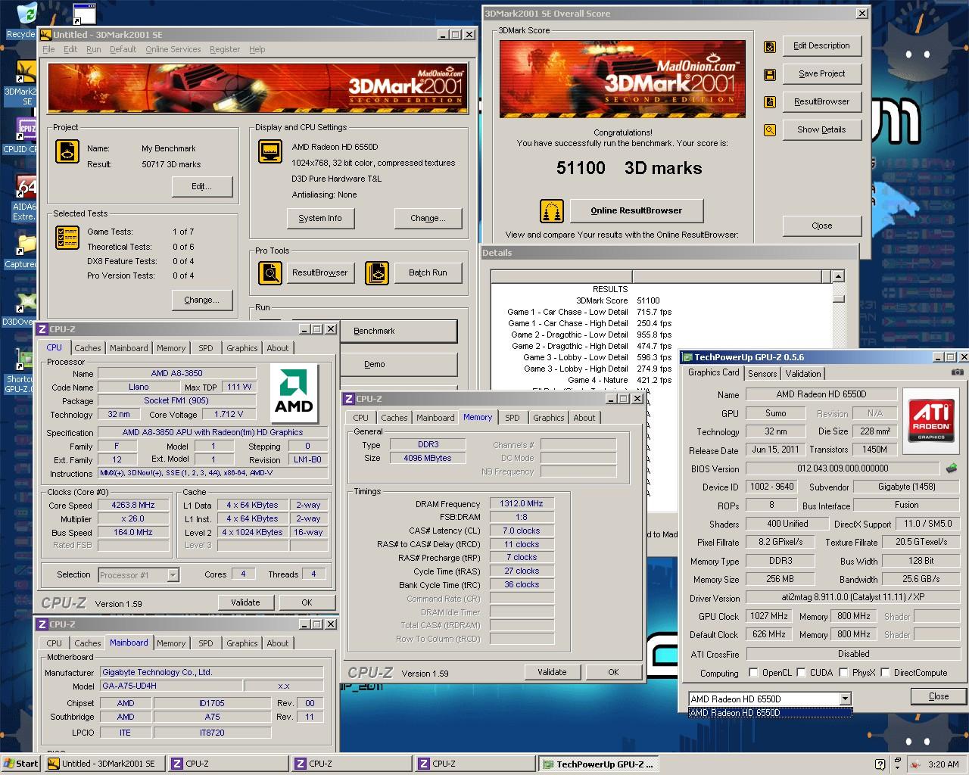
Task: Click the desktop window icon beside Recycle Bin
Action: coord(85,14)
